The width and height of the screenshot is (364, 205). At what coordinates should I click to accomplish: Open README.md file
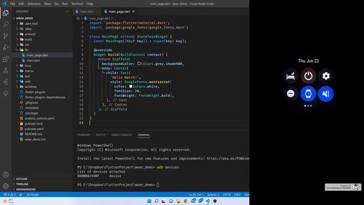click(33, 134)
